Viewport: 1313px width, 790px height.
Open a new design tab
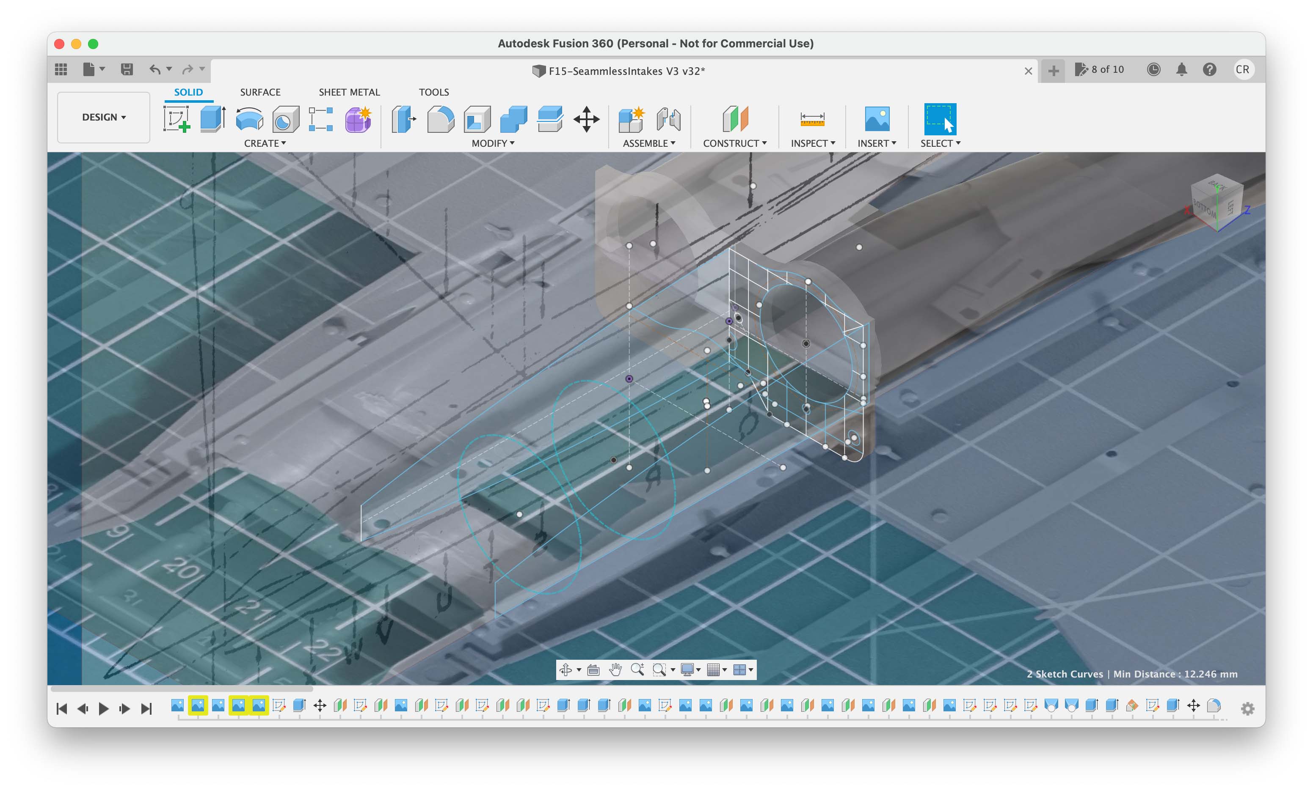[1053, 71]
